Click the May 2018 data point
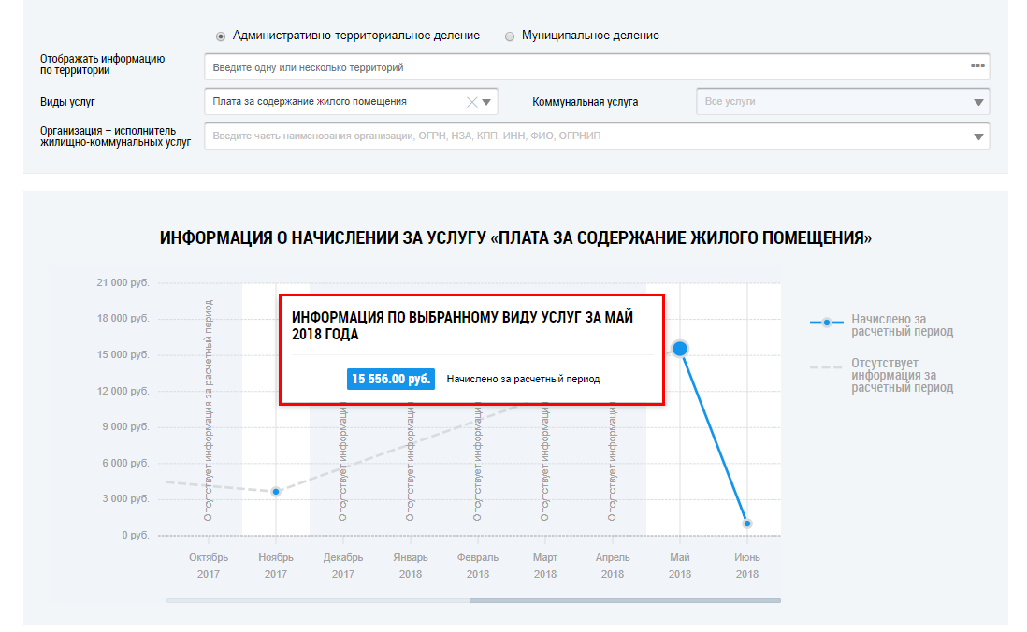1027x632 pixels. click(x=680, y=349)
